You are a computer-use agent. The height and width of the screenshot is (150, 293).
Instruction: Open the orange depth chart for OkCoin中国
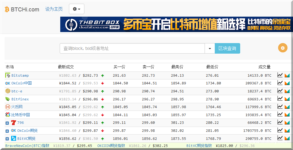pos(287,83)
